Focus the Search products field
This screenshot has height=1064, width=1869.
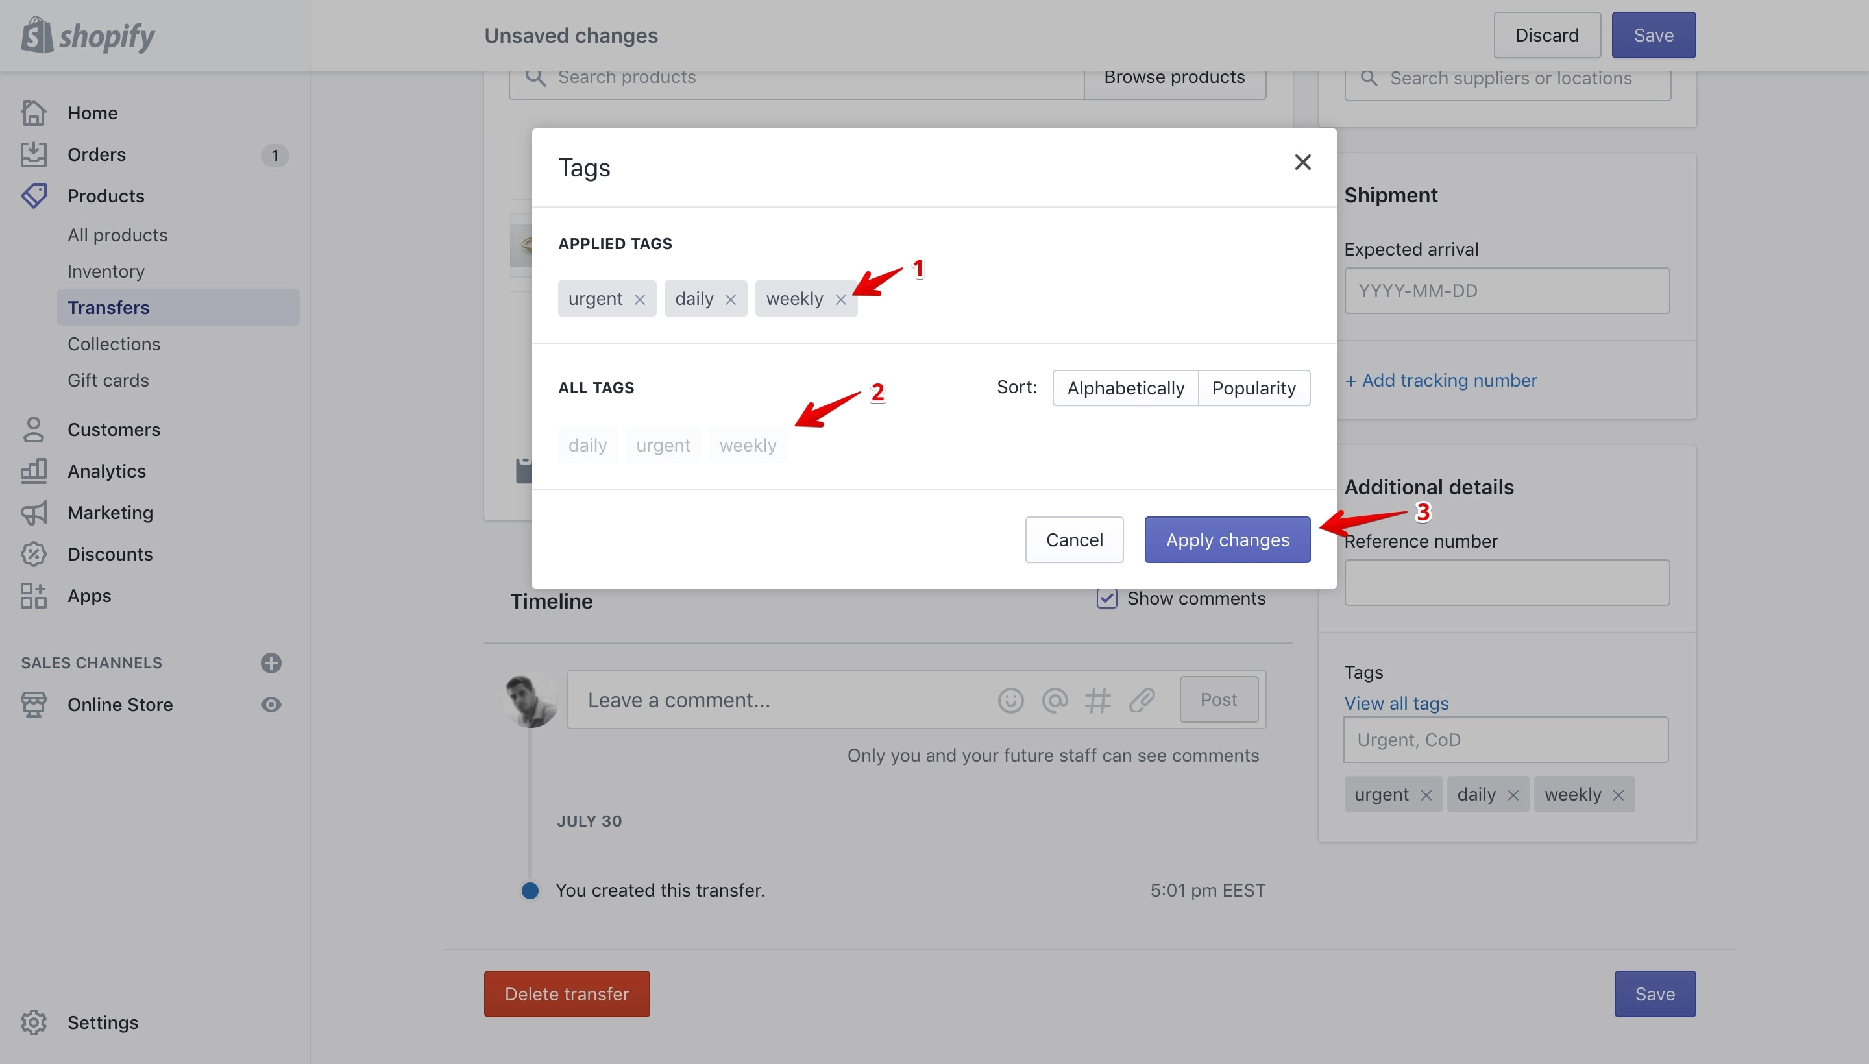click(x=797, y=80)
